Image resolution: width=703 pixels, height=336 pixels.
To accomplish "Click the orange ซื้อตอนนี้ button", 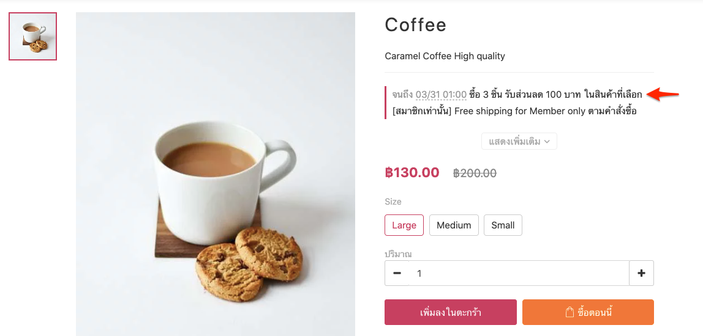I will pos(588,312).
